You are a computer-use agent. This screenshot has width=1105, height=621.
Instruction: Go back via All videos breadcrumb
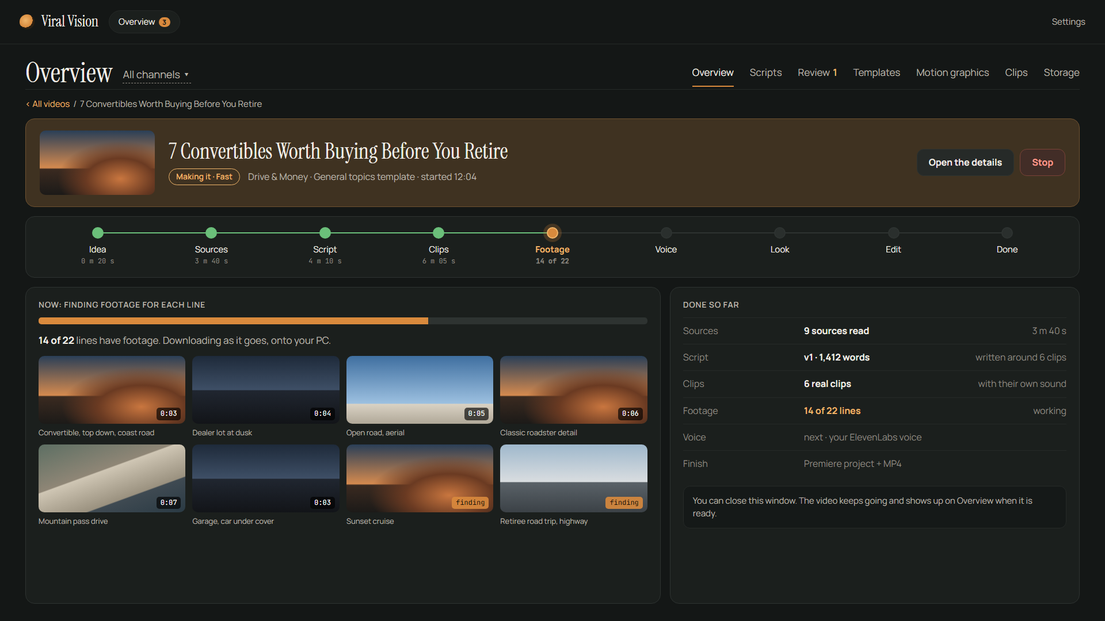48,104
